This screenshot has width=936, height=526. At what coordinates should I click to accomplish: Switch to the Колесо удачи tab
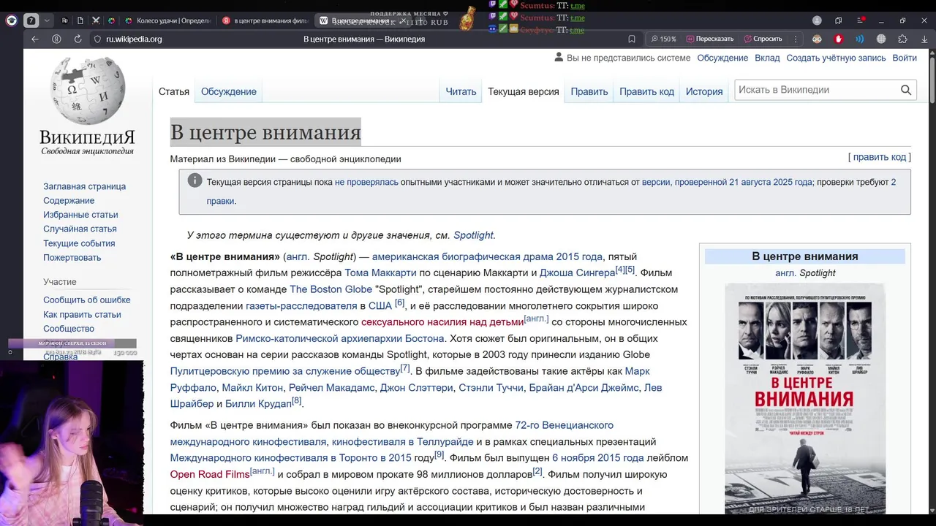pyautogui.click(x=168, y=20)
